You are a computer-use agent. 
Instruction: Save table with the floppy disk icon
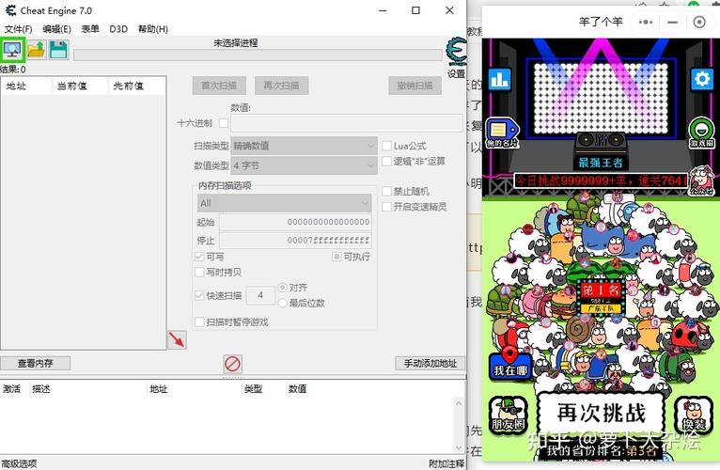coord(59,50)
